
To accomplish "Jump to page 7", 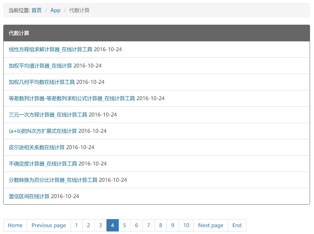I will coord(148,225).
